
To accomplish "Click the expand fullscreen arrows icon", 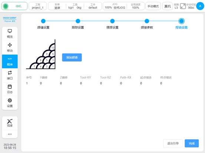I will pyautogui.click(x=183, y=6).
